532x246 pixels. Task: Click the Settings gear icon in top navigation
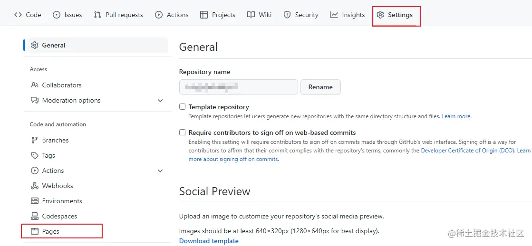tap(380, 15)
